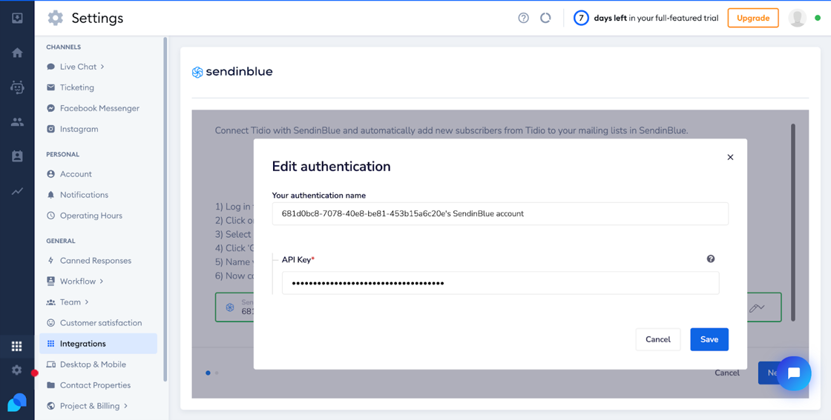The width and height of the screenshot is (831, 420).
Task: Open the apps grid icon in left rail
Action: [x=17, y=347]
